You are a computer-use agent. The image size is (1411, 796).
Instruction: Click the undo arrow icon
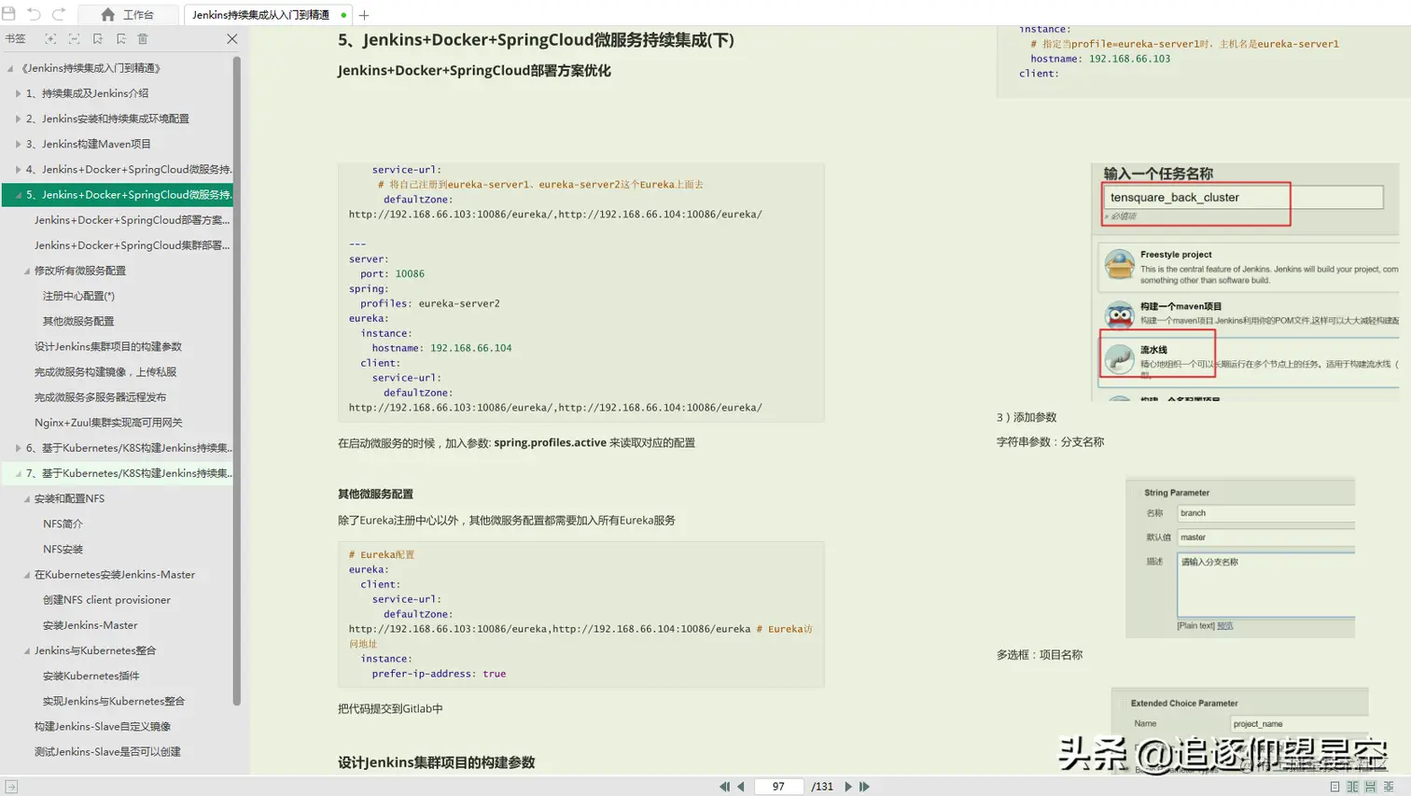(34, 14)
